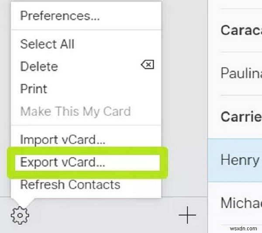The image size is (262, 233).
Task: Select Print from the popup menu
Action: pyautogui.click(x=34, y=89)
